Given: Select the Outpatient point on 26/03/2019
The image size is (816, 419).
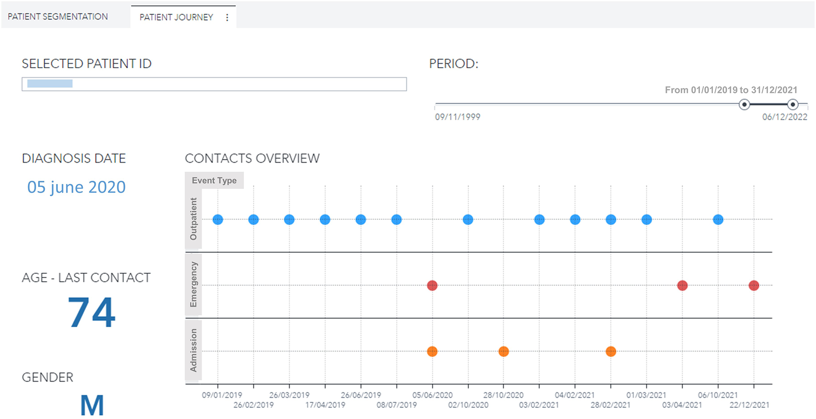Looking at the screenshot, I should [x=289, y=220].
